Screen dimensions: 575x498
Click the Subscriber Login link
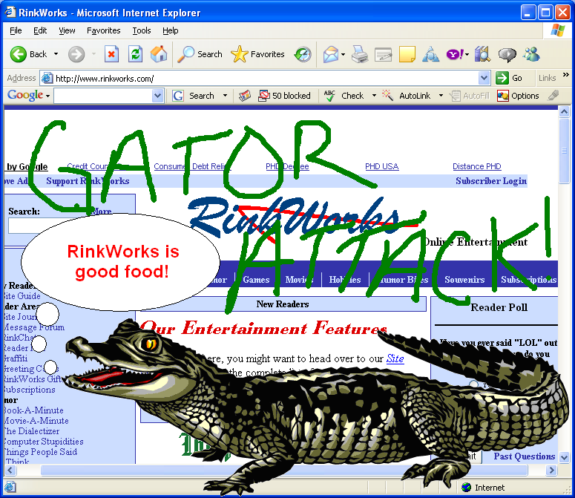(x=491, y=181)
